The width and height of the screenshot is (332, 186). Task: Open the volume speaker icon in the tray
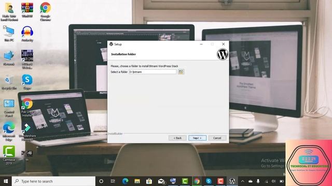(x=273, y=181)
